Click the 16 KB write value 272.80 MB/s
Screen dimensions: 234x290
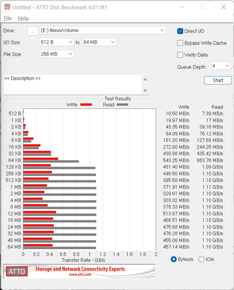click(176, 147)
